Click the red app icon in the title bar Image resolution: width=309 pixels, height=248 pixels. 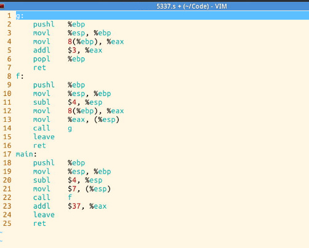(2, 6)
